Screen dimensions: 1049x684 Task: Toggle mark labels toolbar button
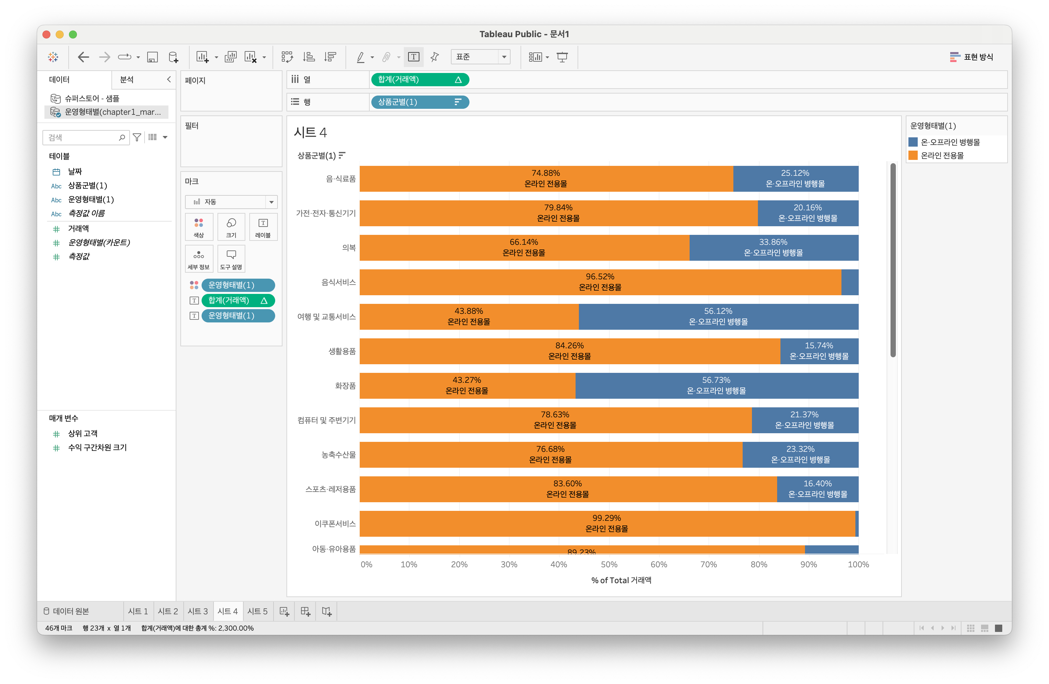pyautogui.click(x=413, y=57)
